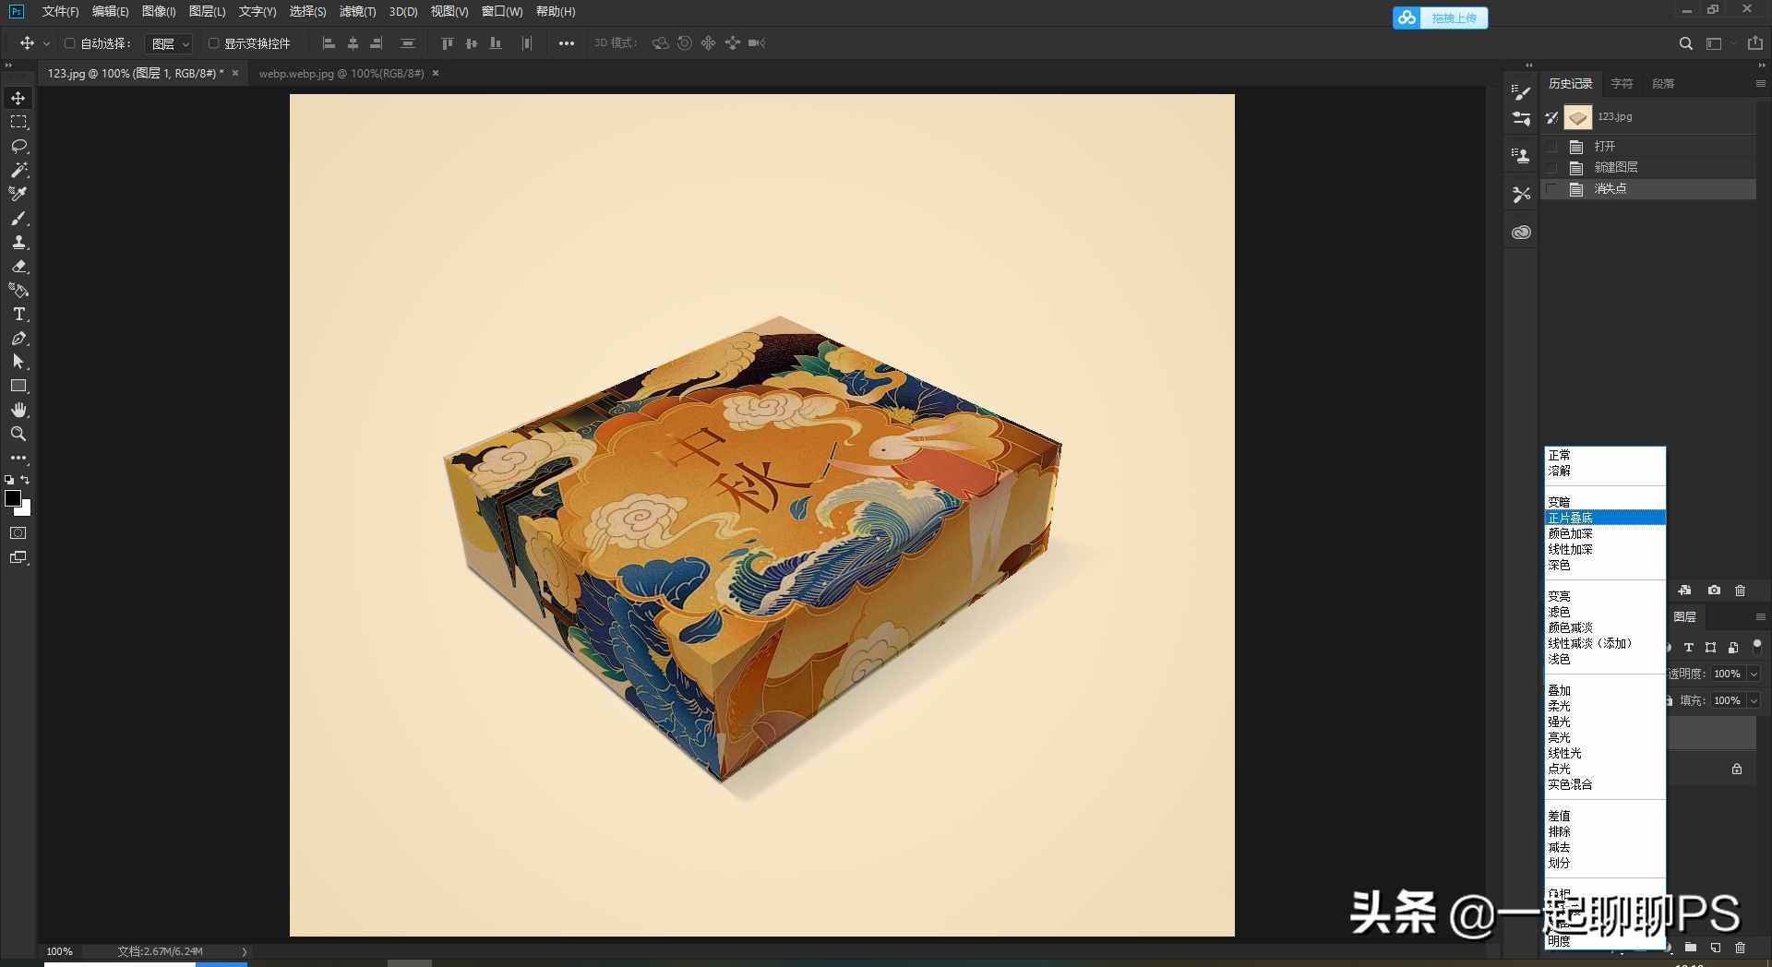Expand status bar info arrow

(245, 951)
